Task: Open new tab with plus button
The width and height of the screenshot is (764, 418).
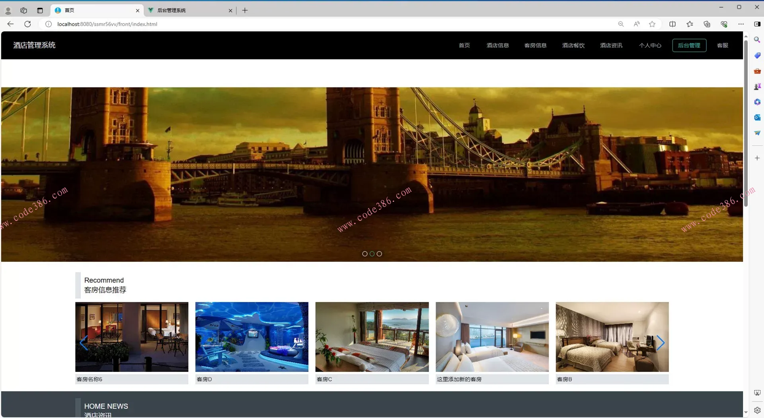Action: (x=245, y=10)
